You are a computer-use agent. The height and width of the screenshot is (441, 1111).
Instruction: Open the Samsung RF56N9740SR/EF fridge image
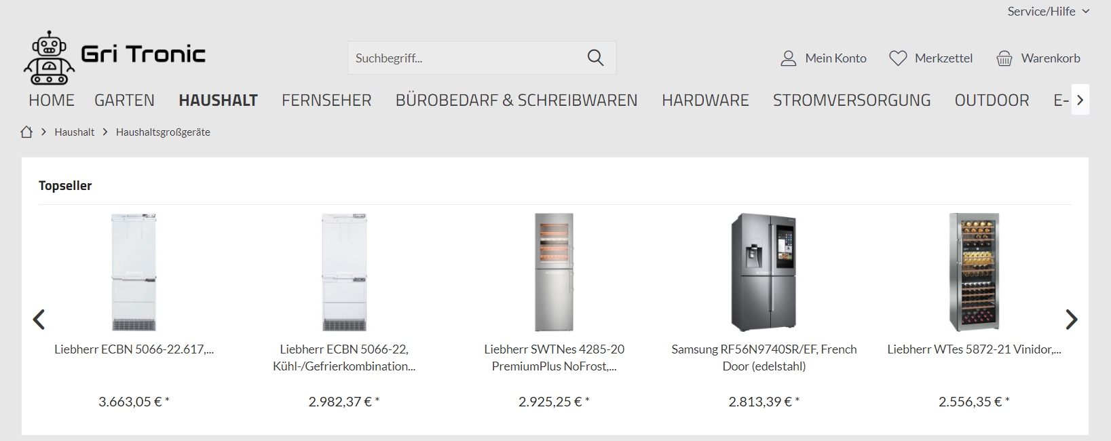point(764,272)
